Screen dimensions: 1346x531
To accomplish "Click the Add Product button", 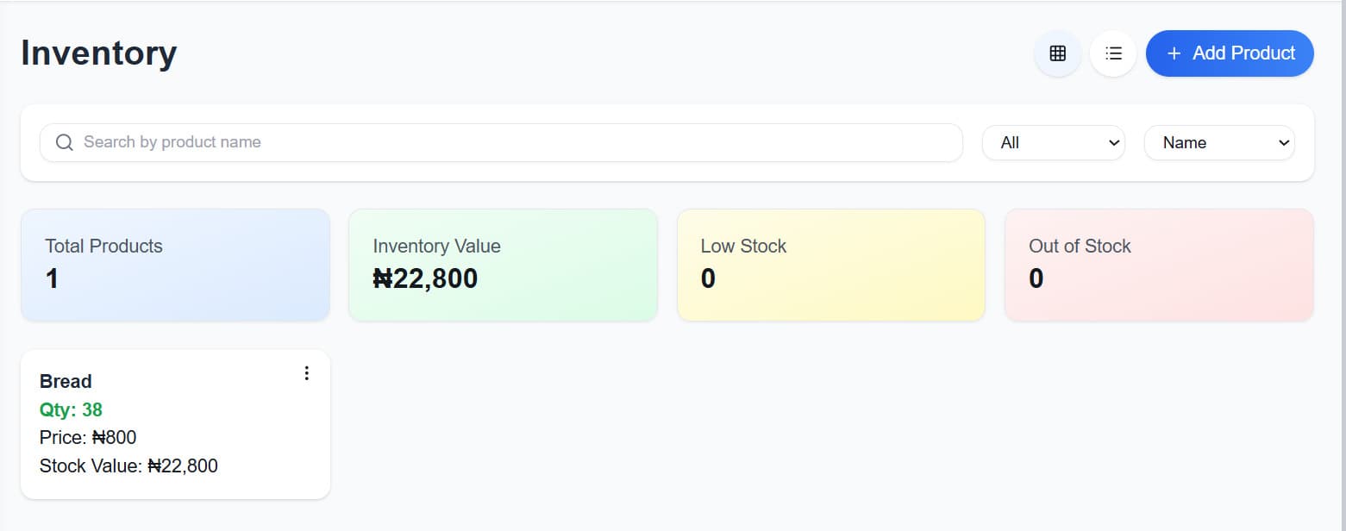I will pos(1230,53).
